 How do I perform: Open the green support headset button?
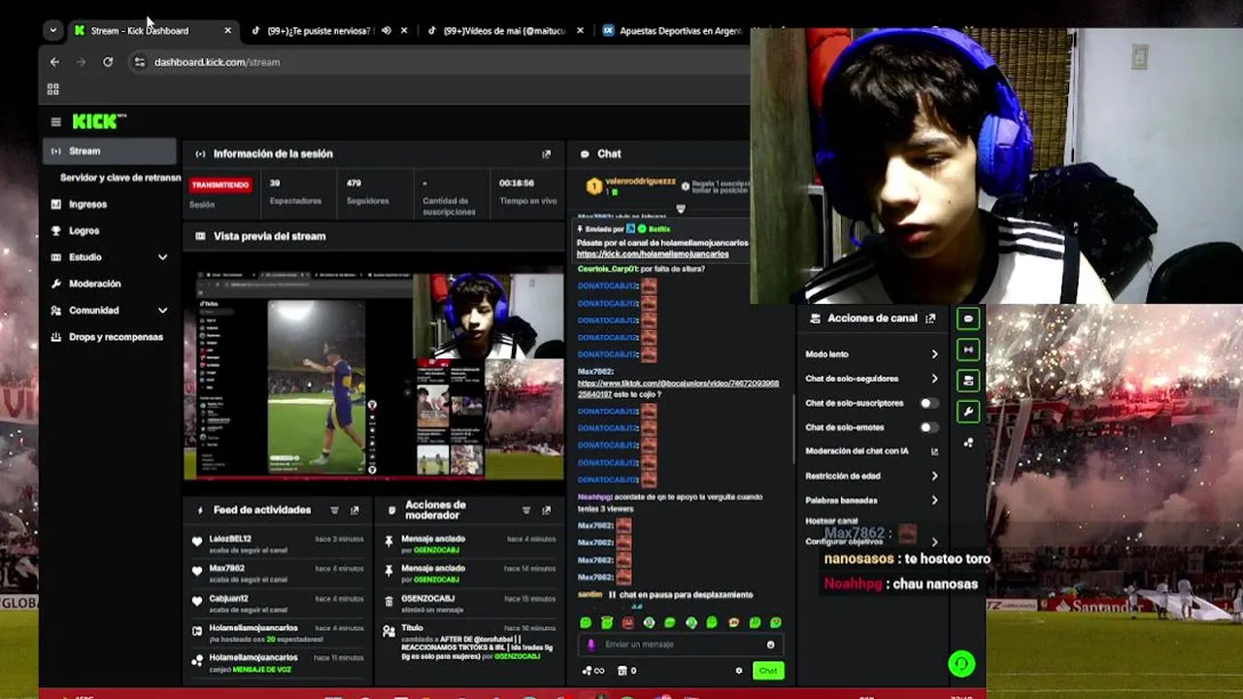[961, 664]
